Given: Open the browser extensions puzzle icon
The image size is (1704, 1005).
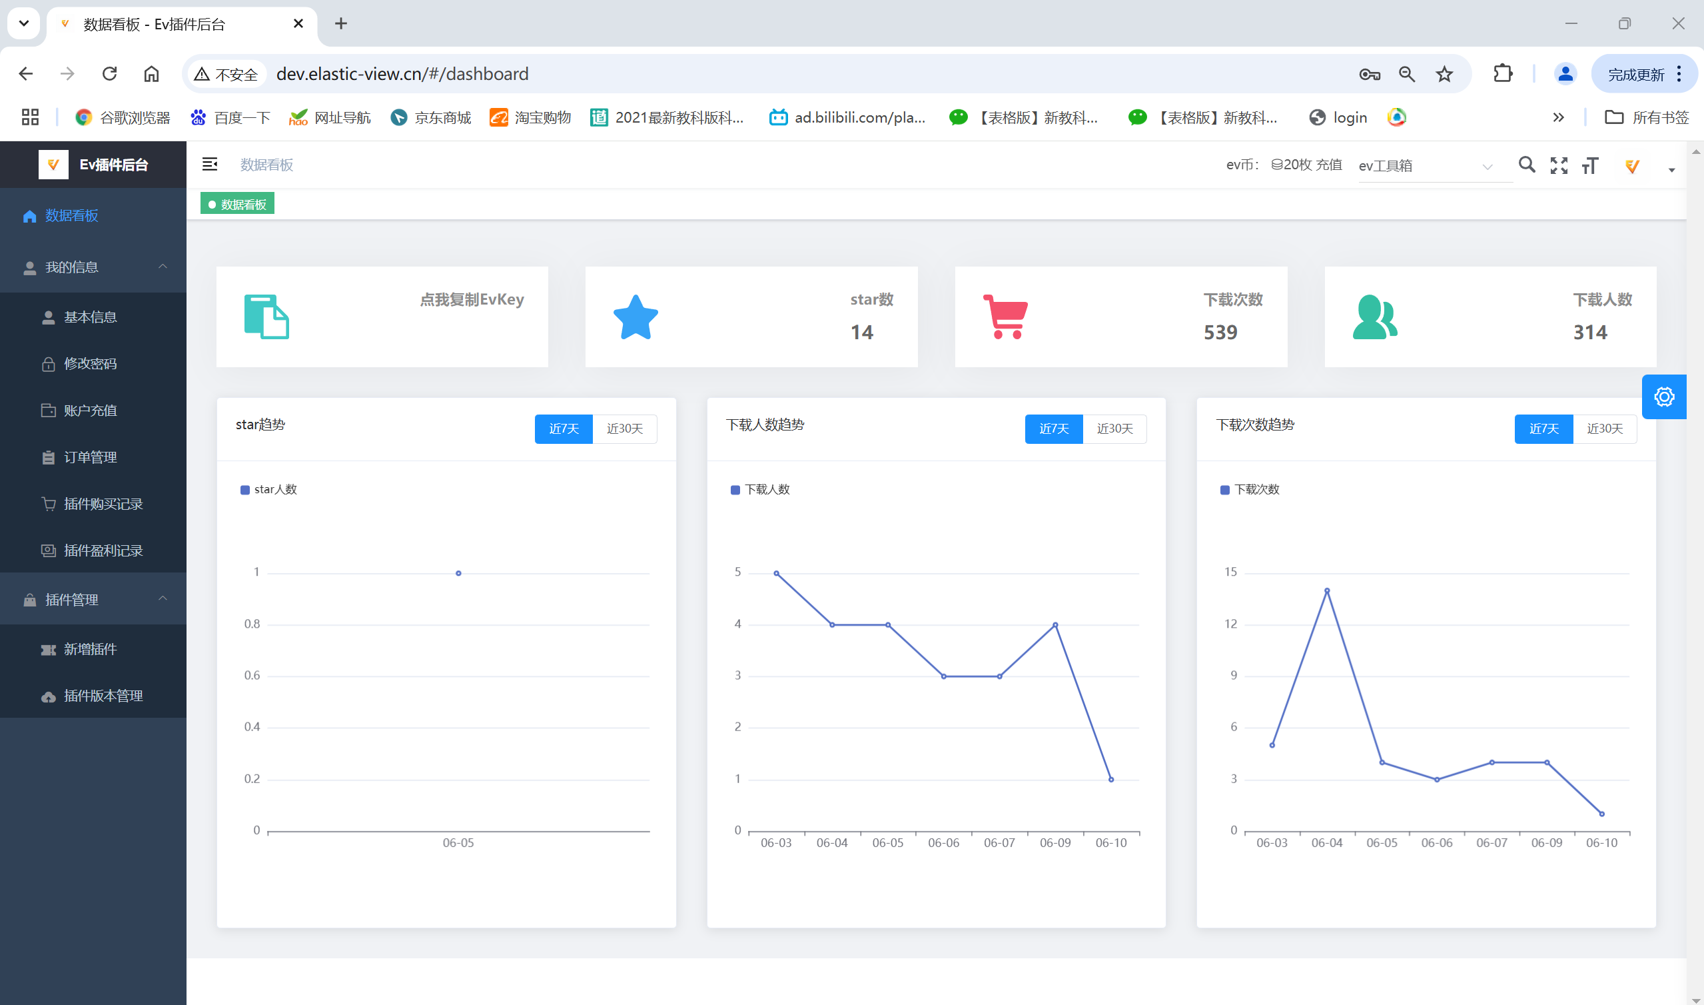Looking at the screenshot, I should click(x=1503, y=73).
